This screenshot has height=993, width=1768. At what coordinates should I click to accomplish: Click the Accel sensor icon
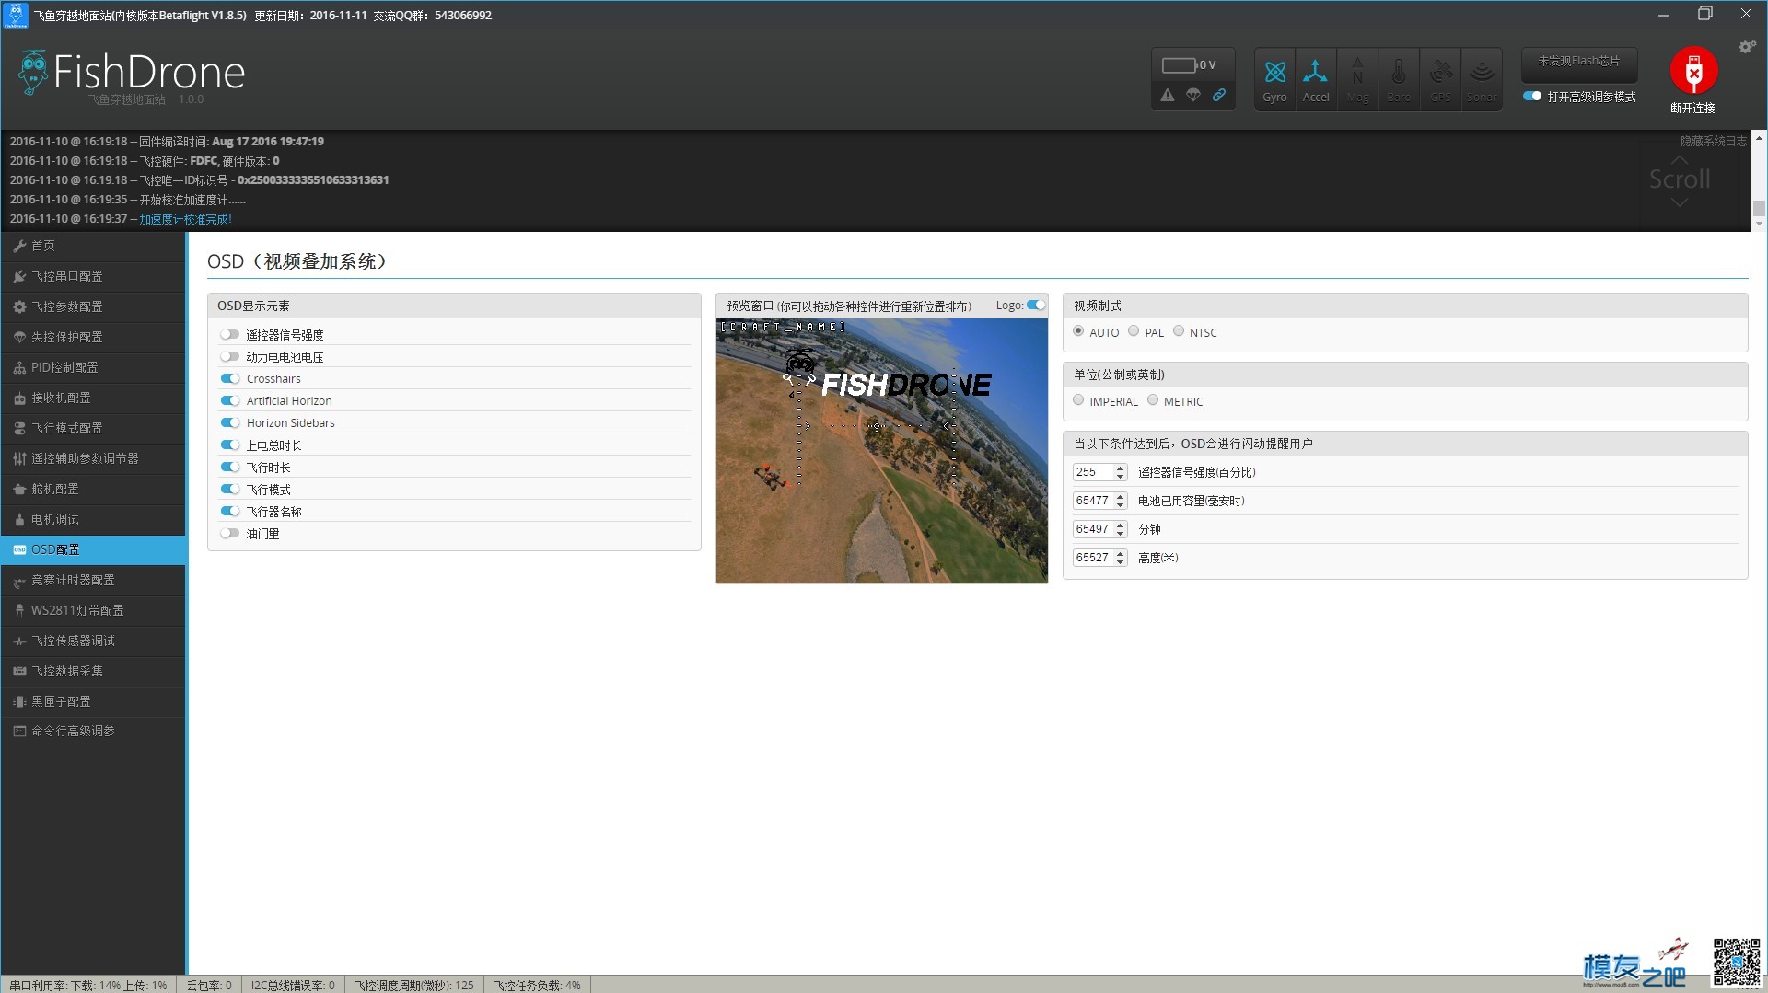(1316, 80)
